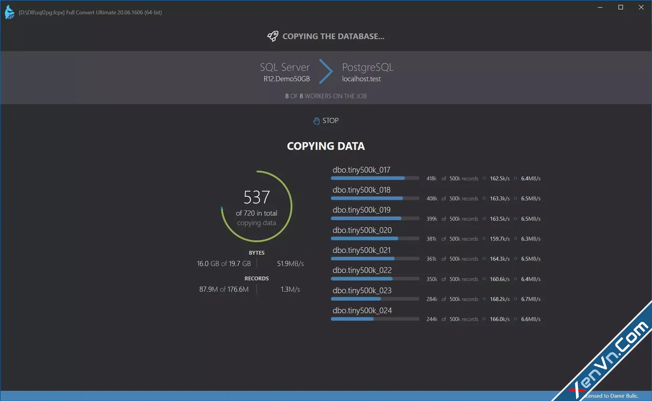Select the dbo.tiny500k_022 table name
Viewport: 652px width, 401px height.
(362, 270)
